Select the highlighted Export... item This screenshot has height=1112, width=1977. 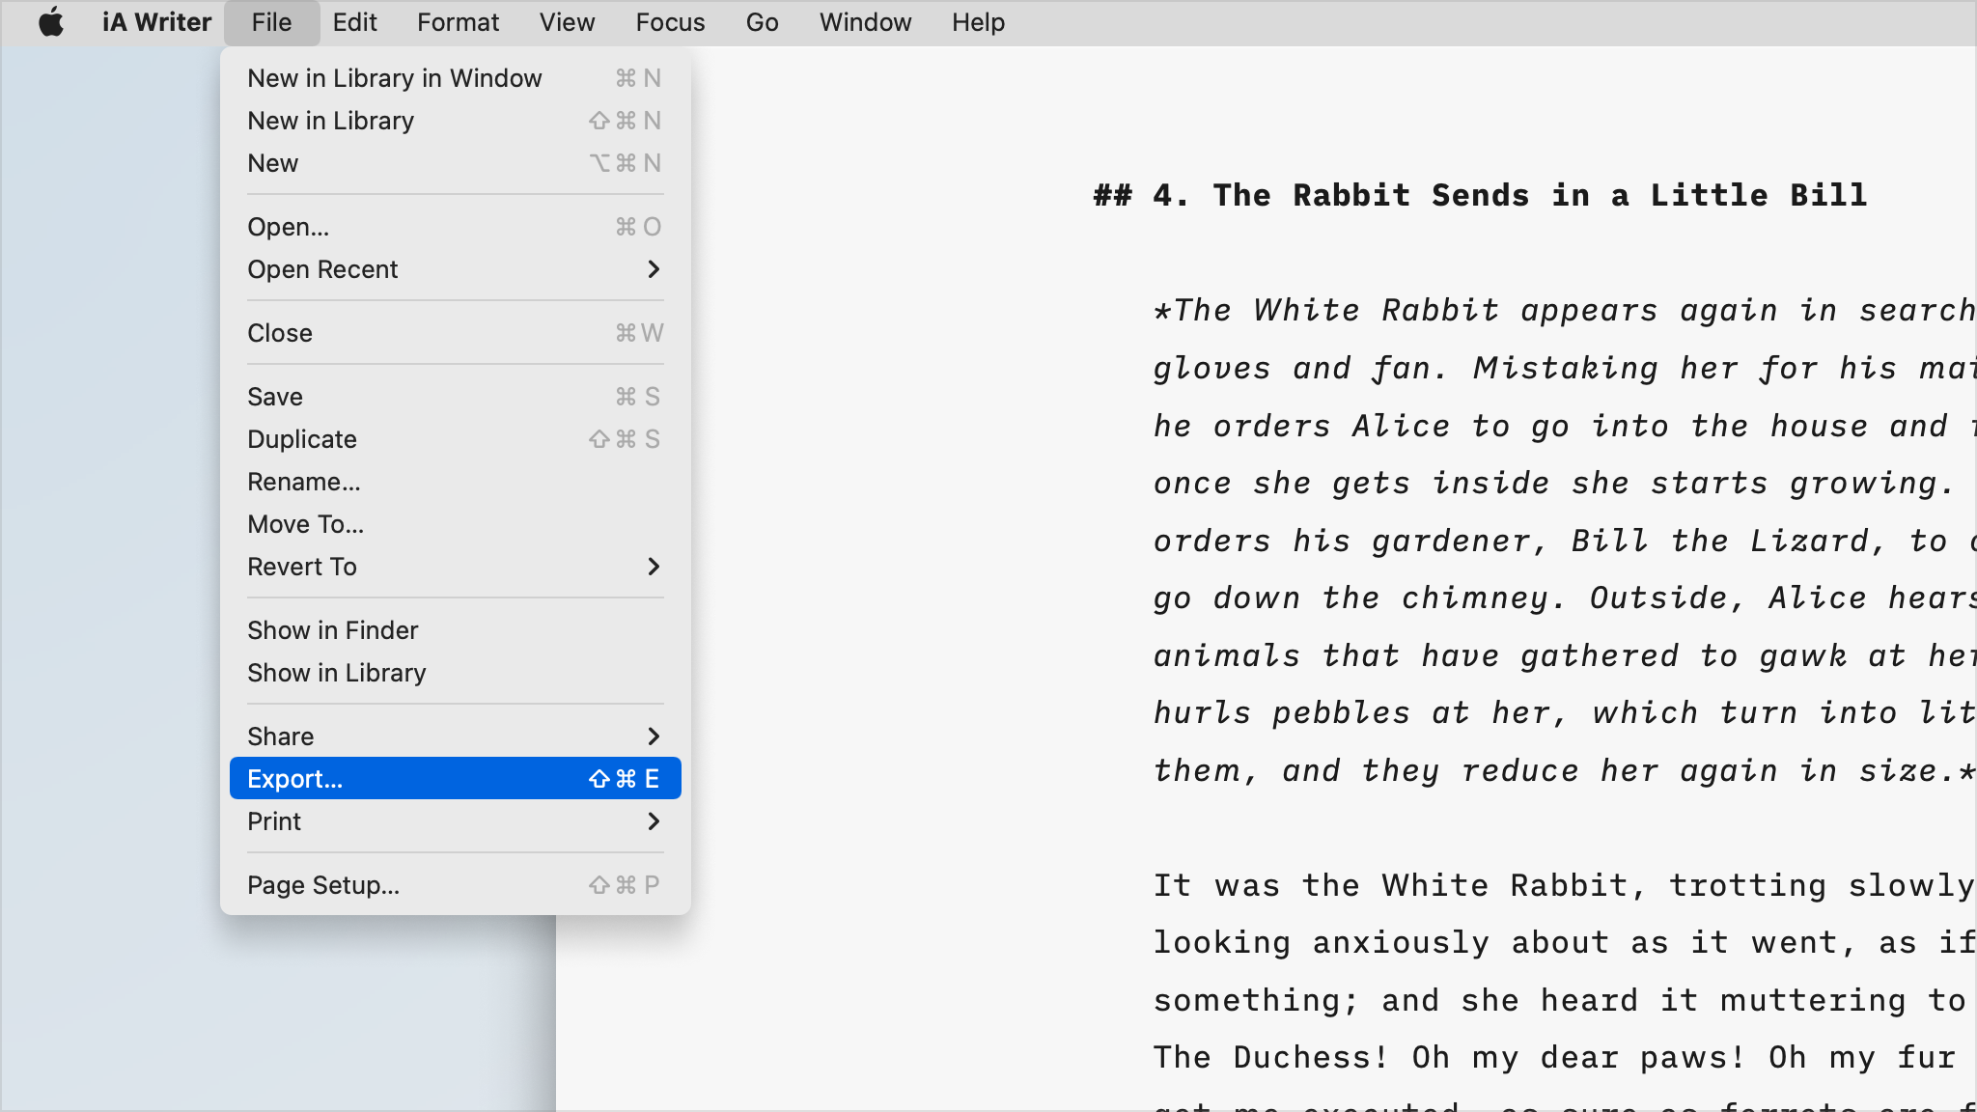click(455, 779)
